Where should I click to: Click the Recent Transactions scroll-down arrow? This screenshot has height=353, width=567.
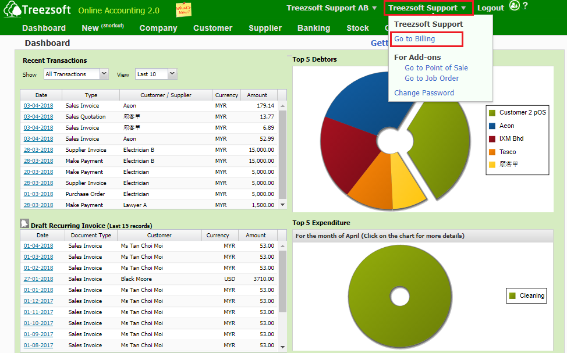283,205
